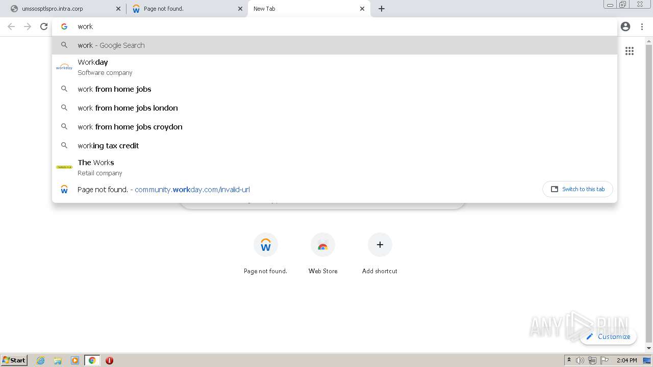Click the red Opera taskbar icon
The height and width of the screenshot is (367, 653).
tap(109, 360)
